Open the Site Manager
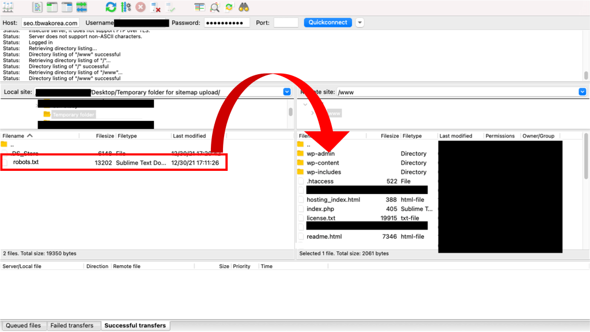Image resolution: width=590 pixels, height=332 pixels. 8,7
